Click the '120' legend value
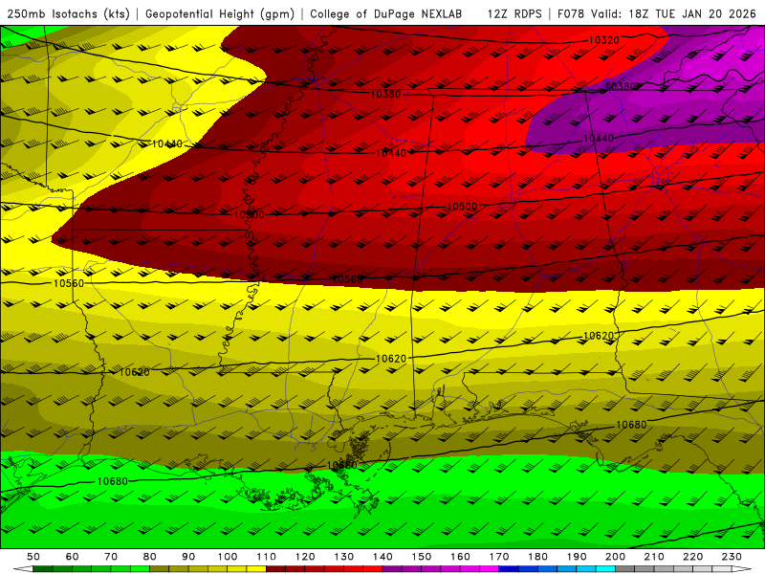765x574 pixels. [x=305, y=557]
